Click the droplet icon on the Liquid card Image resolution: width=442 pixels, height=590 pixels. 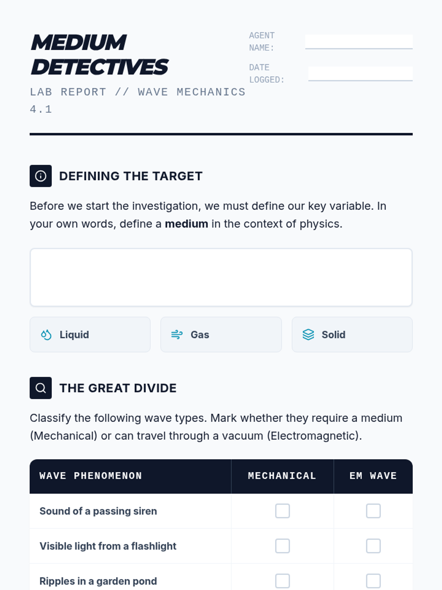pyautogui.click(x=46, y=334)
